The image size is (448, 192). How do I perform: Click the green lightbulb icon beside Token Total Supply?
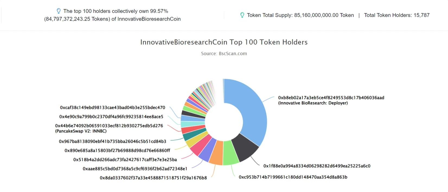(x=242, y=15)
